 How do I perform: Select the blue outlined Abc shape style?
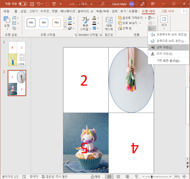point(44,23)
